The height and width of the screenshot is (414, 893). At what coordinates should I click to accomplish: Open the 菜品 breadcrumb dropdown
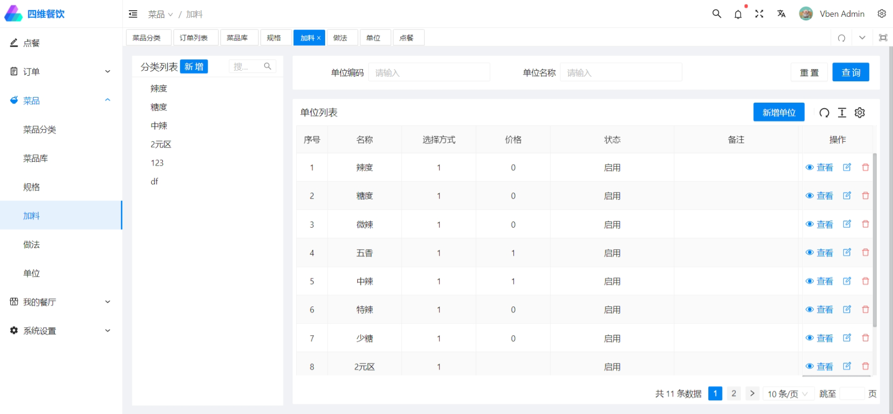pyautogui.click(x=160, y=14)
